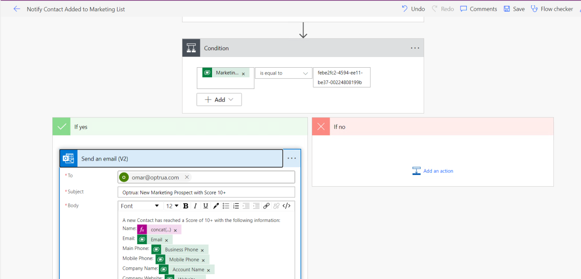Run the Flow checker
The height and width of the screenshot is (279, 581).
(552, 9)
